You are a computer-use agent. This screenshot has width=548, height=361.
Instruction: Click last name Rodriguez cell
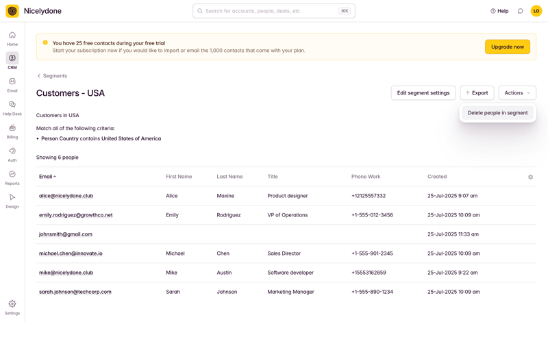229,215
